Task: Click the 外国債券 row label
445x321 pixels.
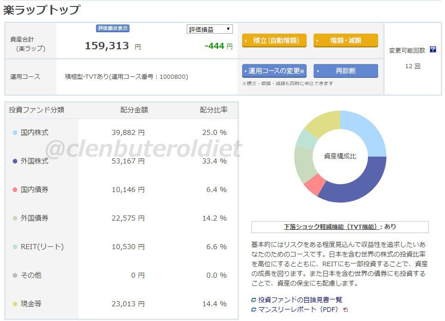Action: (34, 218)
